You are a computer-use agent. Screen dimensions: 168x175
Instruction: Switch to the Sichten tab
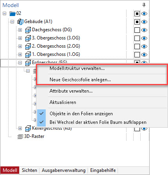(x=29, y=170)
